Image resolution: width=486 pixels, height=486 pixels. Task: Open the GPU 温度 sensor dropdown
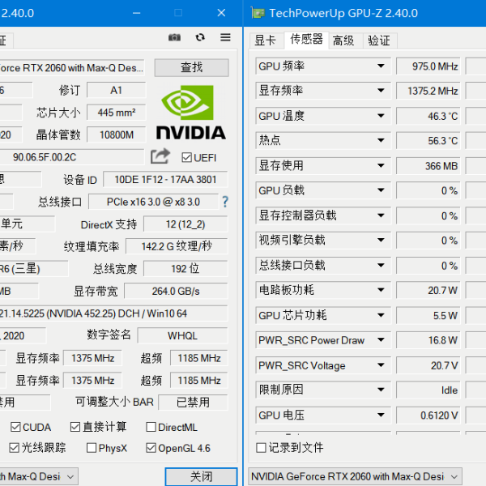pyautogui.click(x=382, y=116)
